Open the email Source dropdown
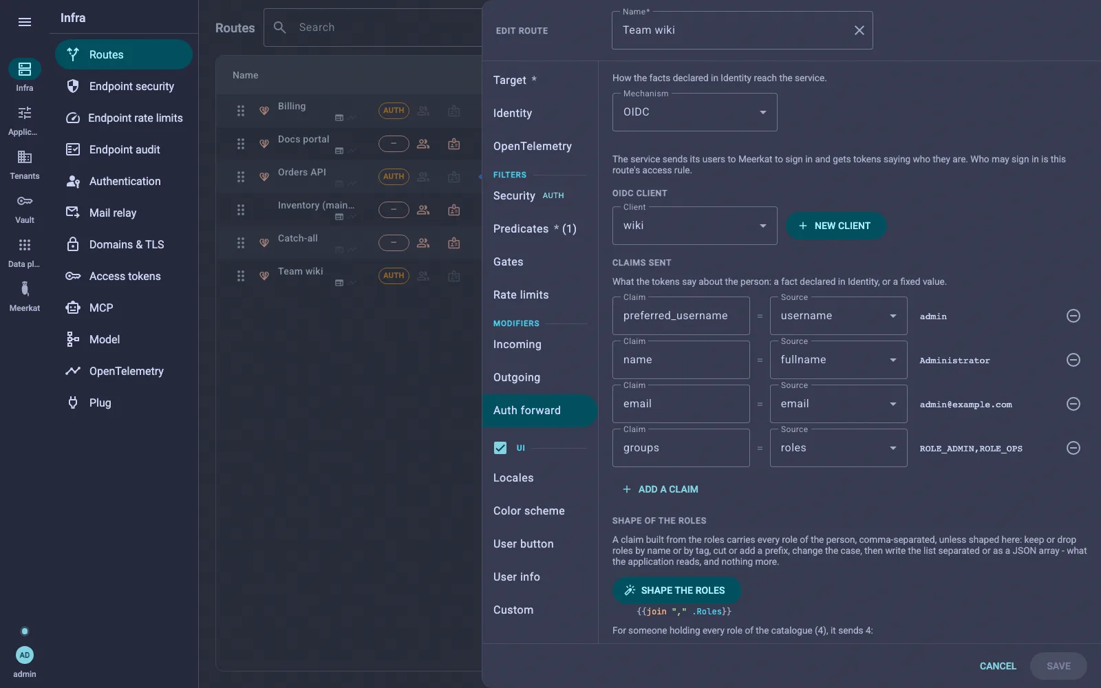Screen dimensions: 1101x688 [x=838, y=404]
